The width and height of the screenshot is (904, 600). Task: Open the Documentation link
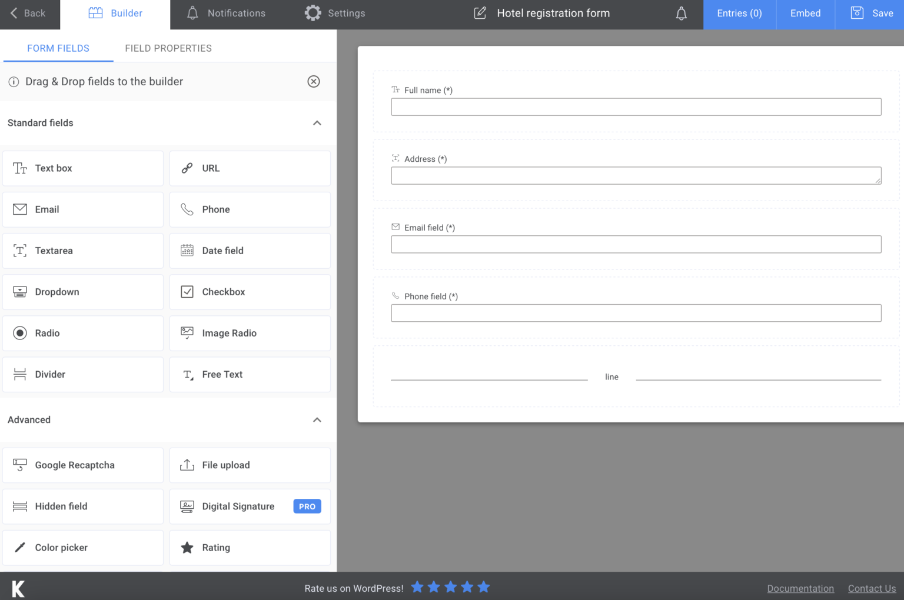800,588
